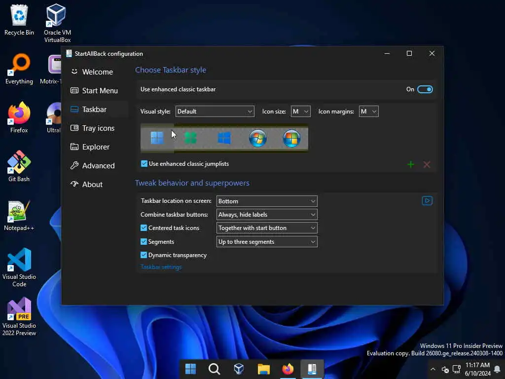Open the Visual style dropdown
Image resolution: width=505 pixels, height=379 pixels.
tap(215, 112)
